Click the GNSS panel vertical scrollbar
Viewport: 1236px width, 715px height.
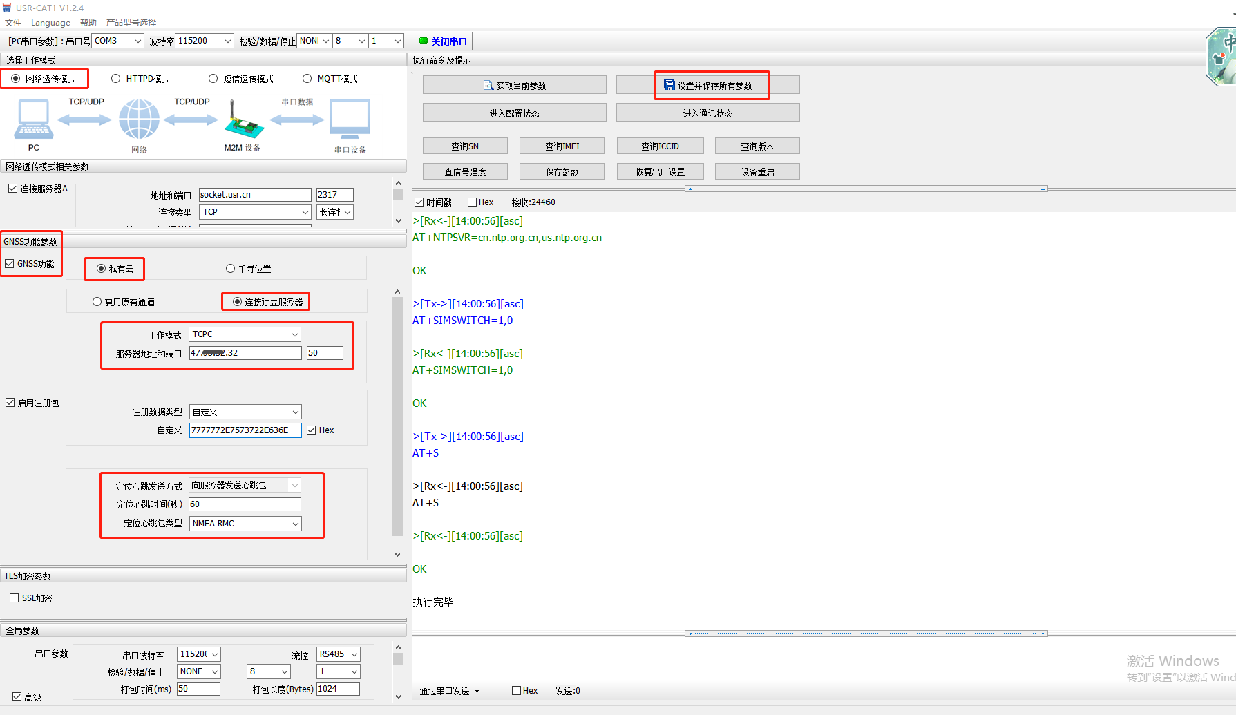click(x=397, y=414)
